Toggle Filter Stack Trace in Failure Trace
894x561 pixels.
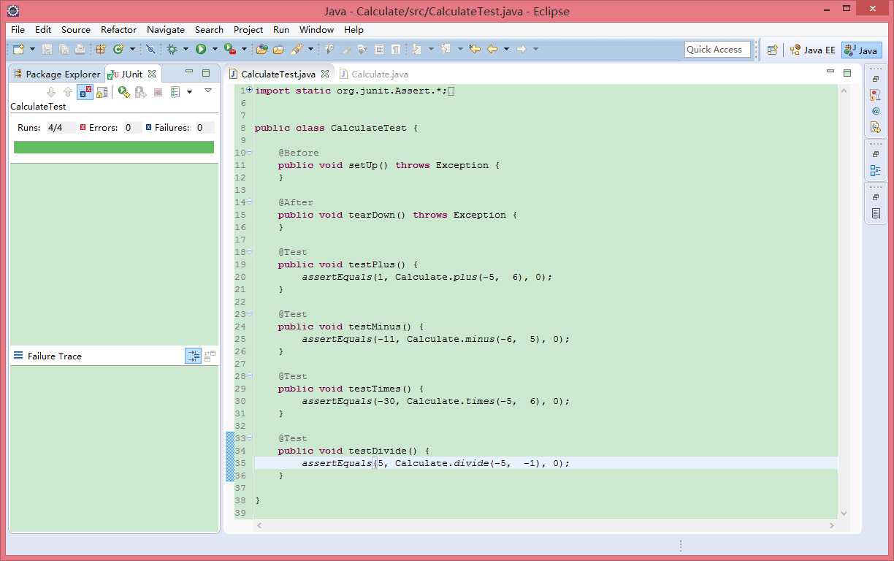(193, 356)
